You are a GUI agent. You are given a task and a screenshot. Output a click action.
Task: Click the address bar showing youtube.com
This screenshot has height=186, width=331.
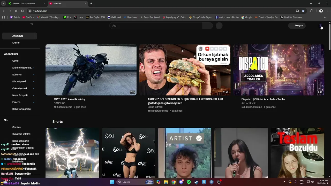tap(163, 11)
